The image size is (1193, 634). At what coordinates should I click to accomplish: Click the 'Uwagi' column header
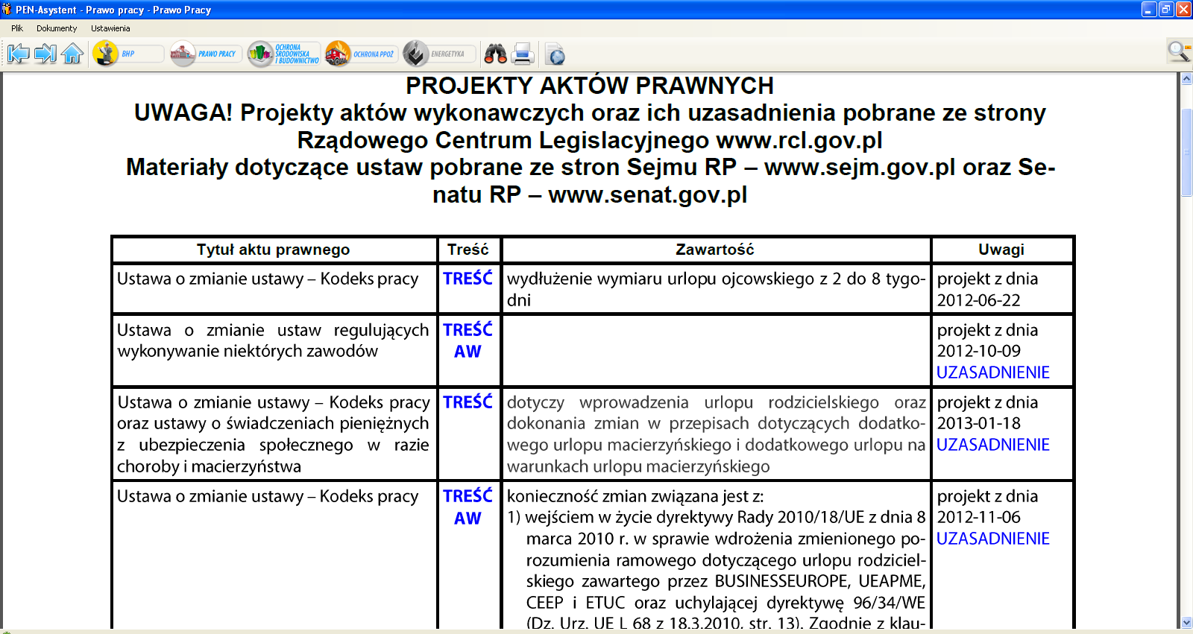click(x=1001, y=250)
